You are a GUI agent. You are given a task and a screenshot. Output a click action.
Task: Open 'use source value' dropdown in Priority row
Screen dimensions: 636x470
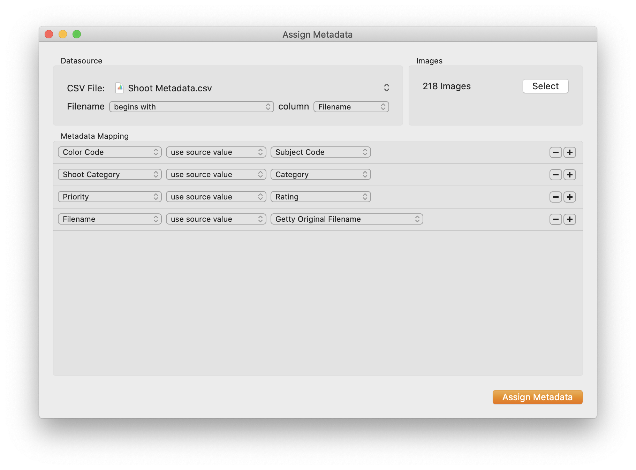(216, 197)
